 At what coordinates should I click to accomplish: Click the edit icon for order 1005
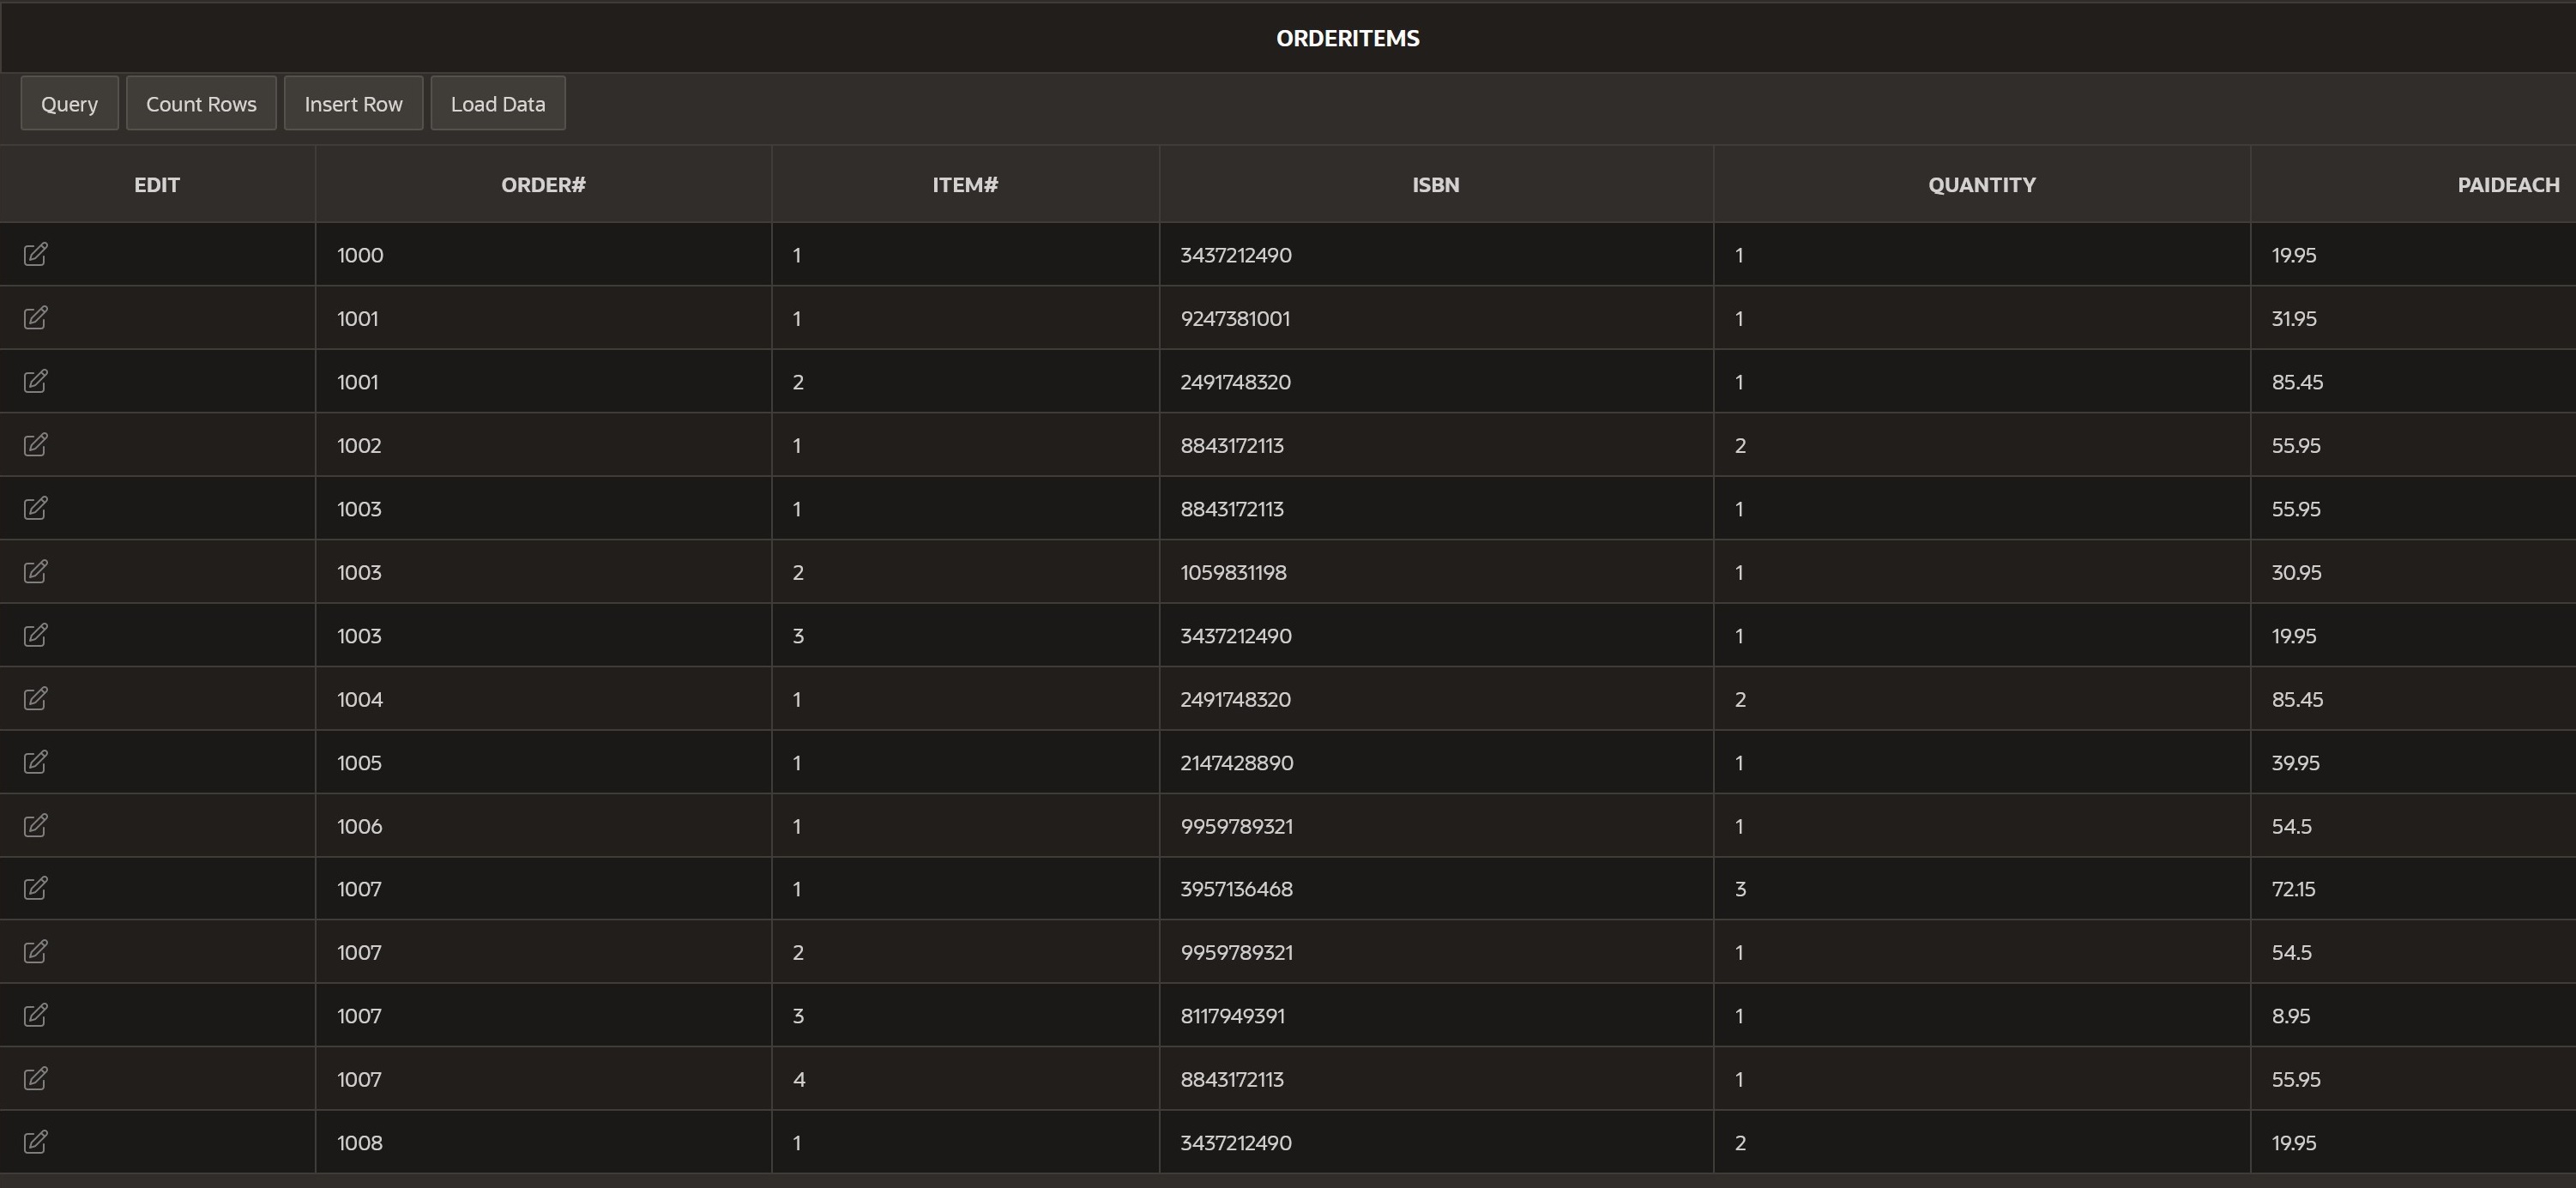[35, 762]
